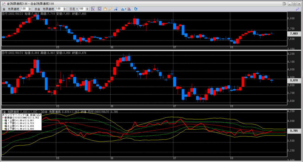Activate the hand pan tool

(x=105, y=9)
